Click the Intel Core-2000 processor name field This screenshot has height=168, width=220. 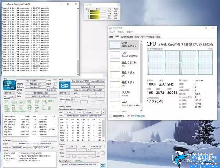click(31, 81)
